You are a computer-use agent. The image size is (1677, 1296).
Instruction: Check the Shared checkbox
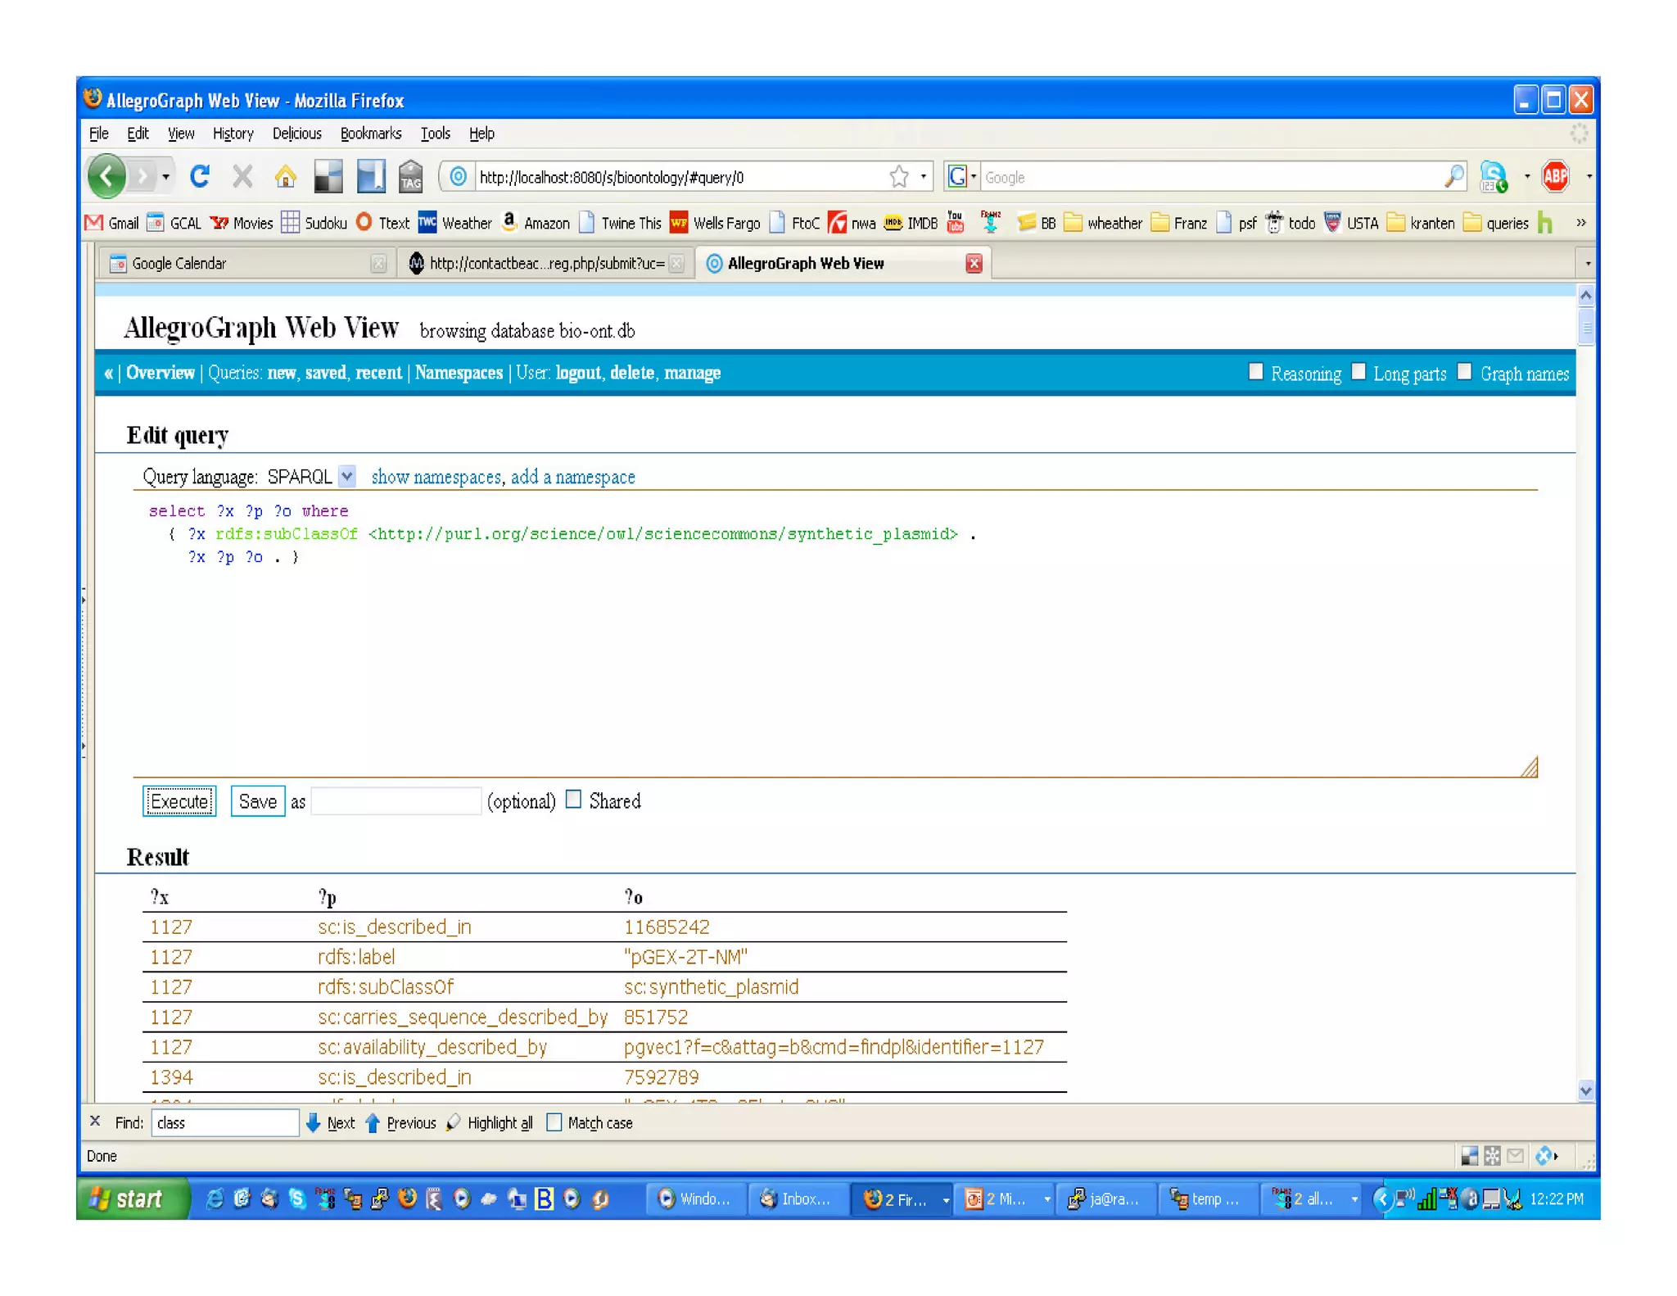click(573, 800)
